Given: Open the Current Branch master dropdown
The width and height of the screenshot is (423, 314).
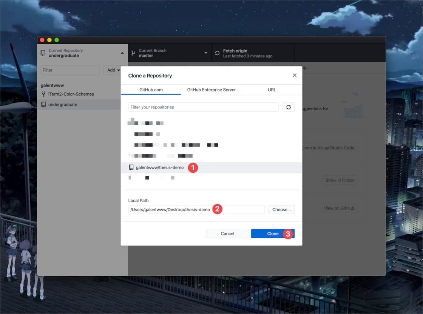Looking at the screenshot, I should [x=170, y=53].
